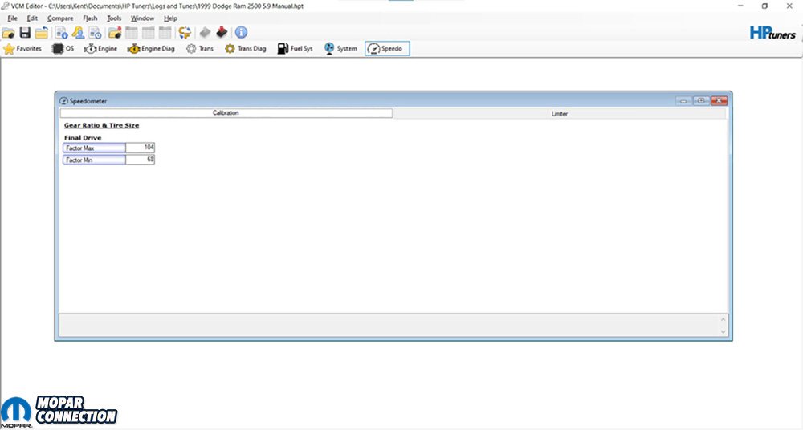Click the Factor Min value field

[x=140, y=160]
